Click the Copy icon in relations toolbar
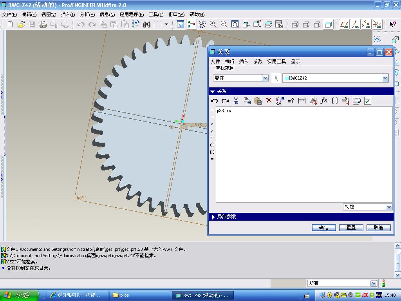401x301 pixels. (247, 101)
